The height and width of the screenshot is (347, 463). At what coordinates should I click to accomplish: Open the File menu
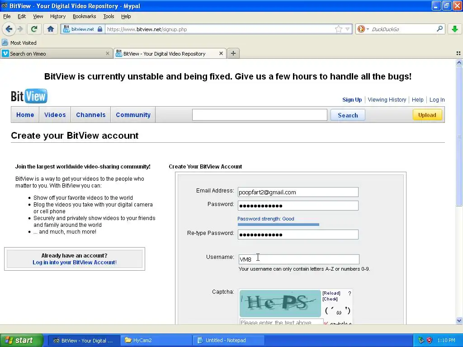(7, 16)
